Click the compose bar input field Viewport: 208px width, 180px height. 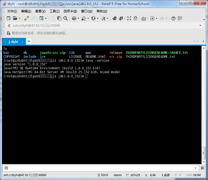coord(100,168)
